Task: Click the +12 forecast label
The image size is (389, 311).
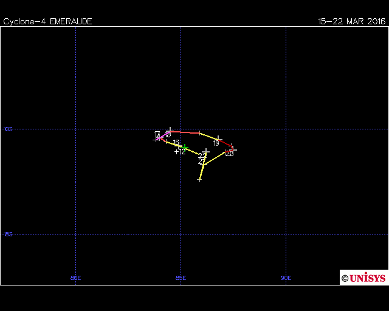Action: (x=179, y=152)
